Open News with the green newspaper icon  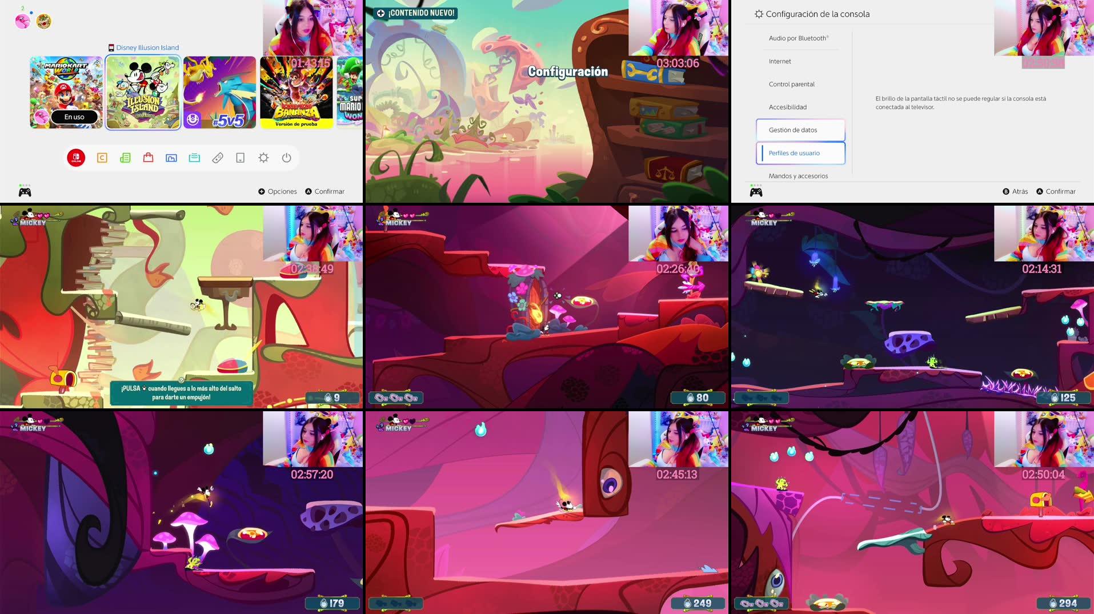125,158
